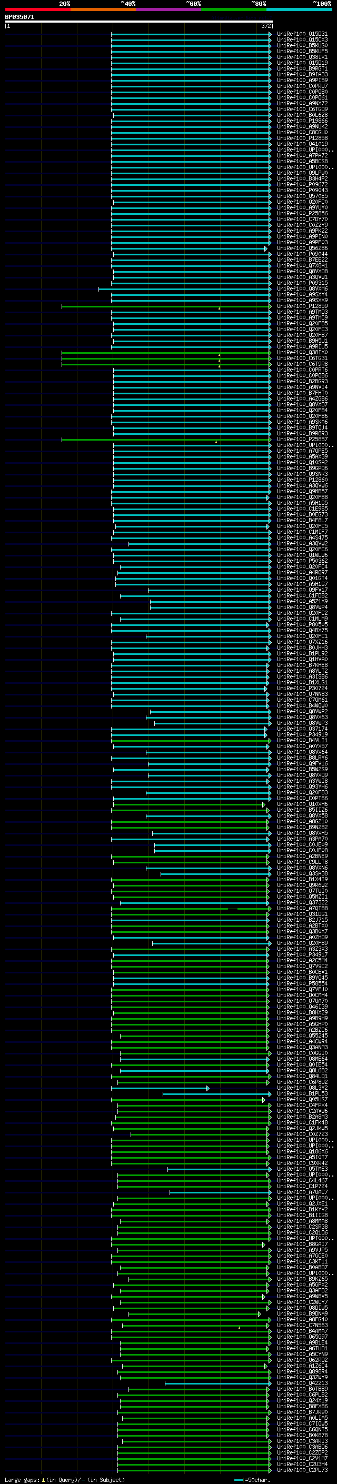Screen dimensions: 337x1484
Task: Click hit label UniRef100_C6TGQ9
Action: pyautogui.click(x=302, y=109)
